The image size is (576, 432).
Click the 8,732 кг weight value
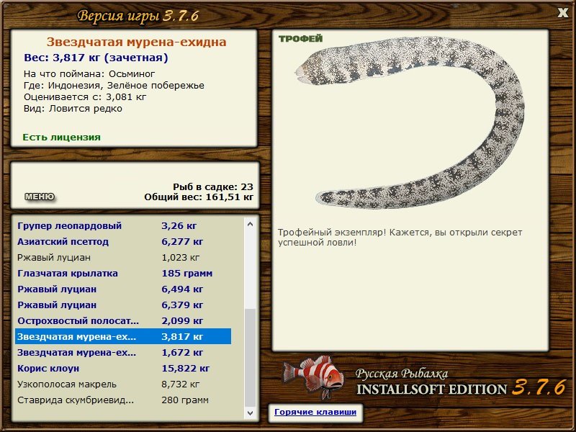click(181, 384)
